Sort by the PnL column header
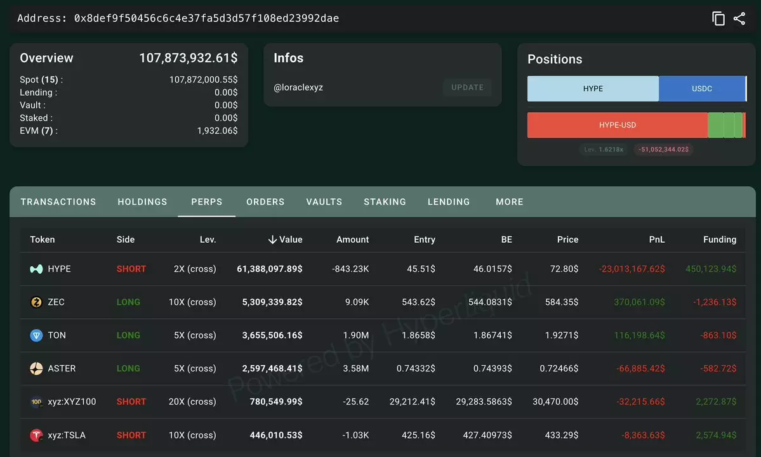This screenshot has width=761, height=457. [657, 240]
